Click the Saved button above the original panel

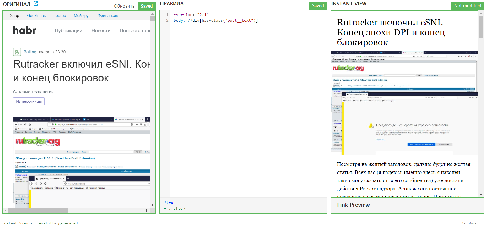pos(147,6)
